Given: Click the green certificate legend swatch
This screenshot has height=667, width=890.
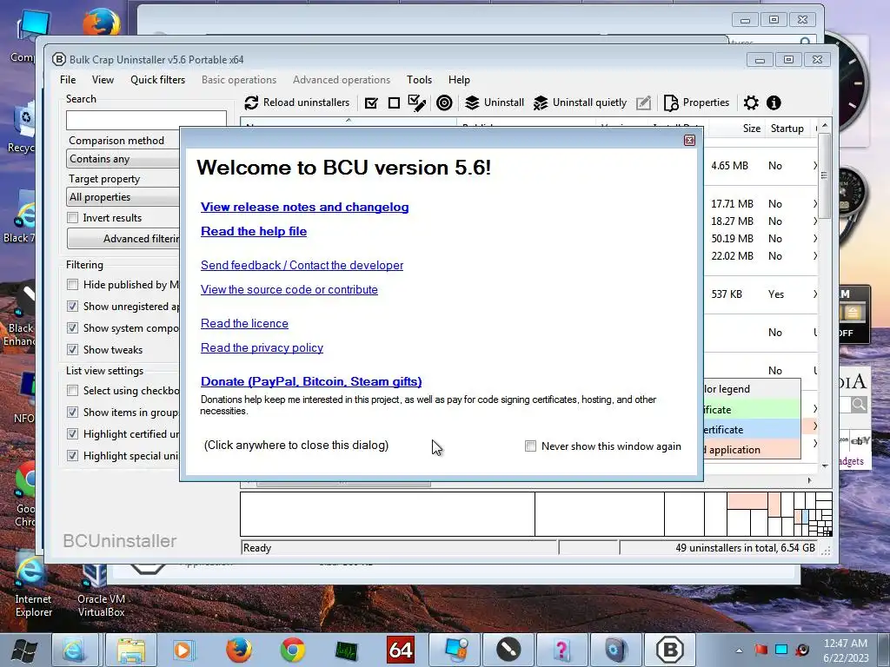Looking at the screenshot, I should [752, 410].
